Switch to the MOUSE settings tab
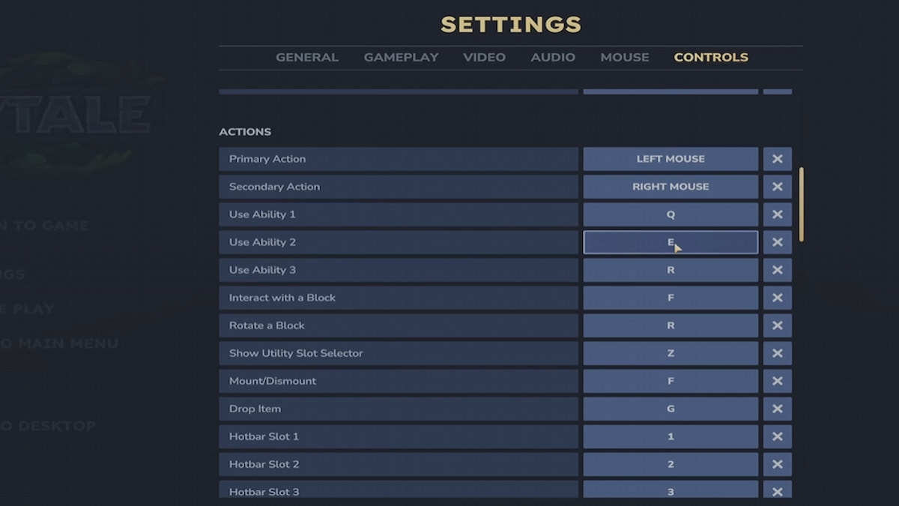 (625, 57)
